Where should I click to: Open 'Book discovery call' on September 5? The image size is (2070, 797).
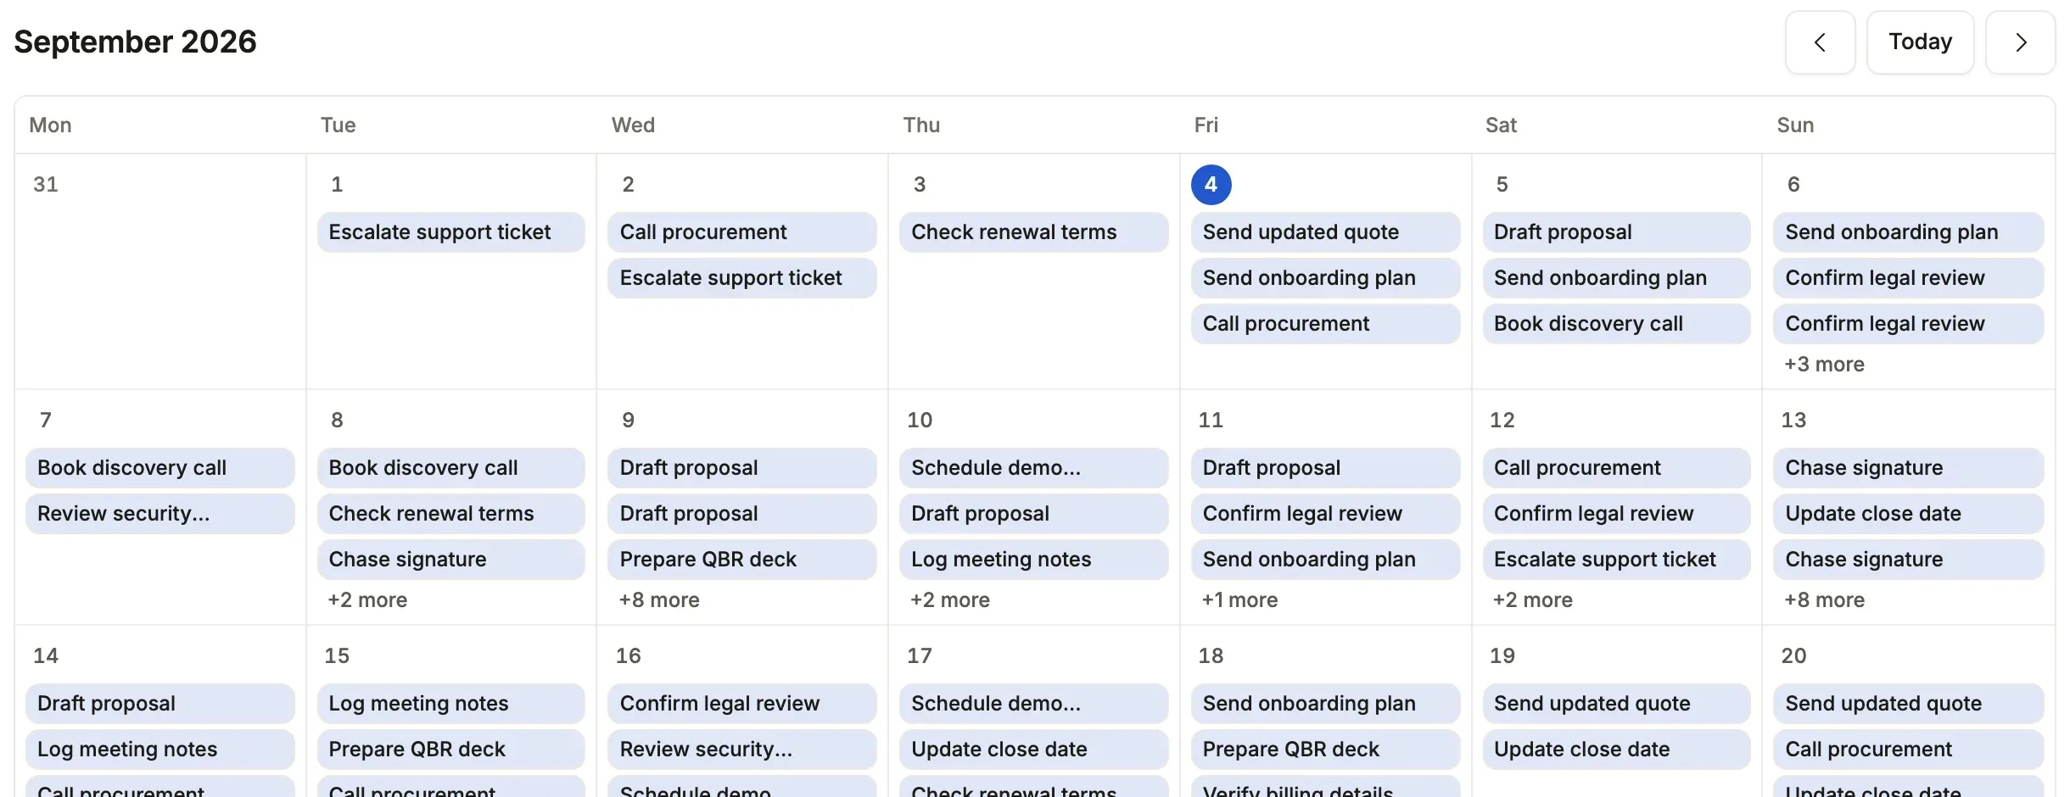(1616, 324)
